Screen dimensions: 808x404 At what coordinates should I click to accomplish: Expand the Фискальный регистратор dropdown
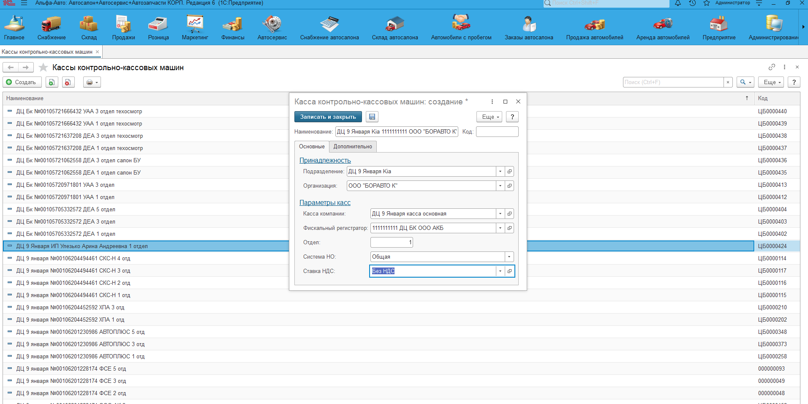pos(501,228)
